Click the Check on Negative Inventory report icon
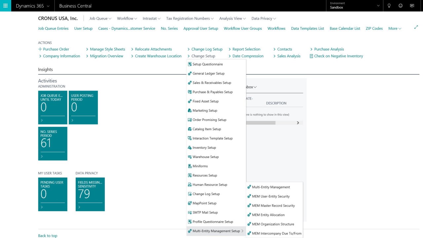 pyautogui.click(x=311, y=56)
